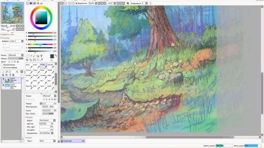
Task: Click the Минимальный size slider
Action: tap(48, 107)
